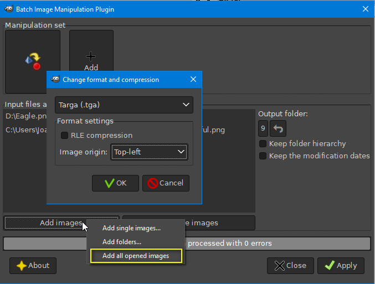Choose Add all opened images menu entry
375x284 pixels.
(x=136, y=256)
